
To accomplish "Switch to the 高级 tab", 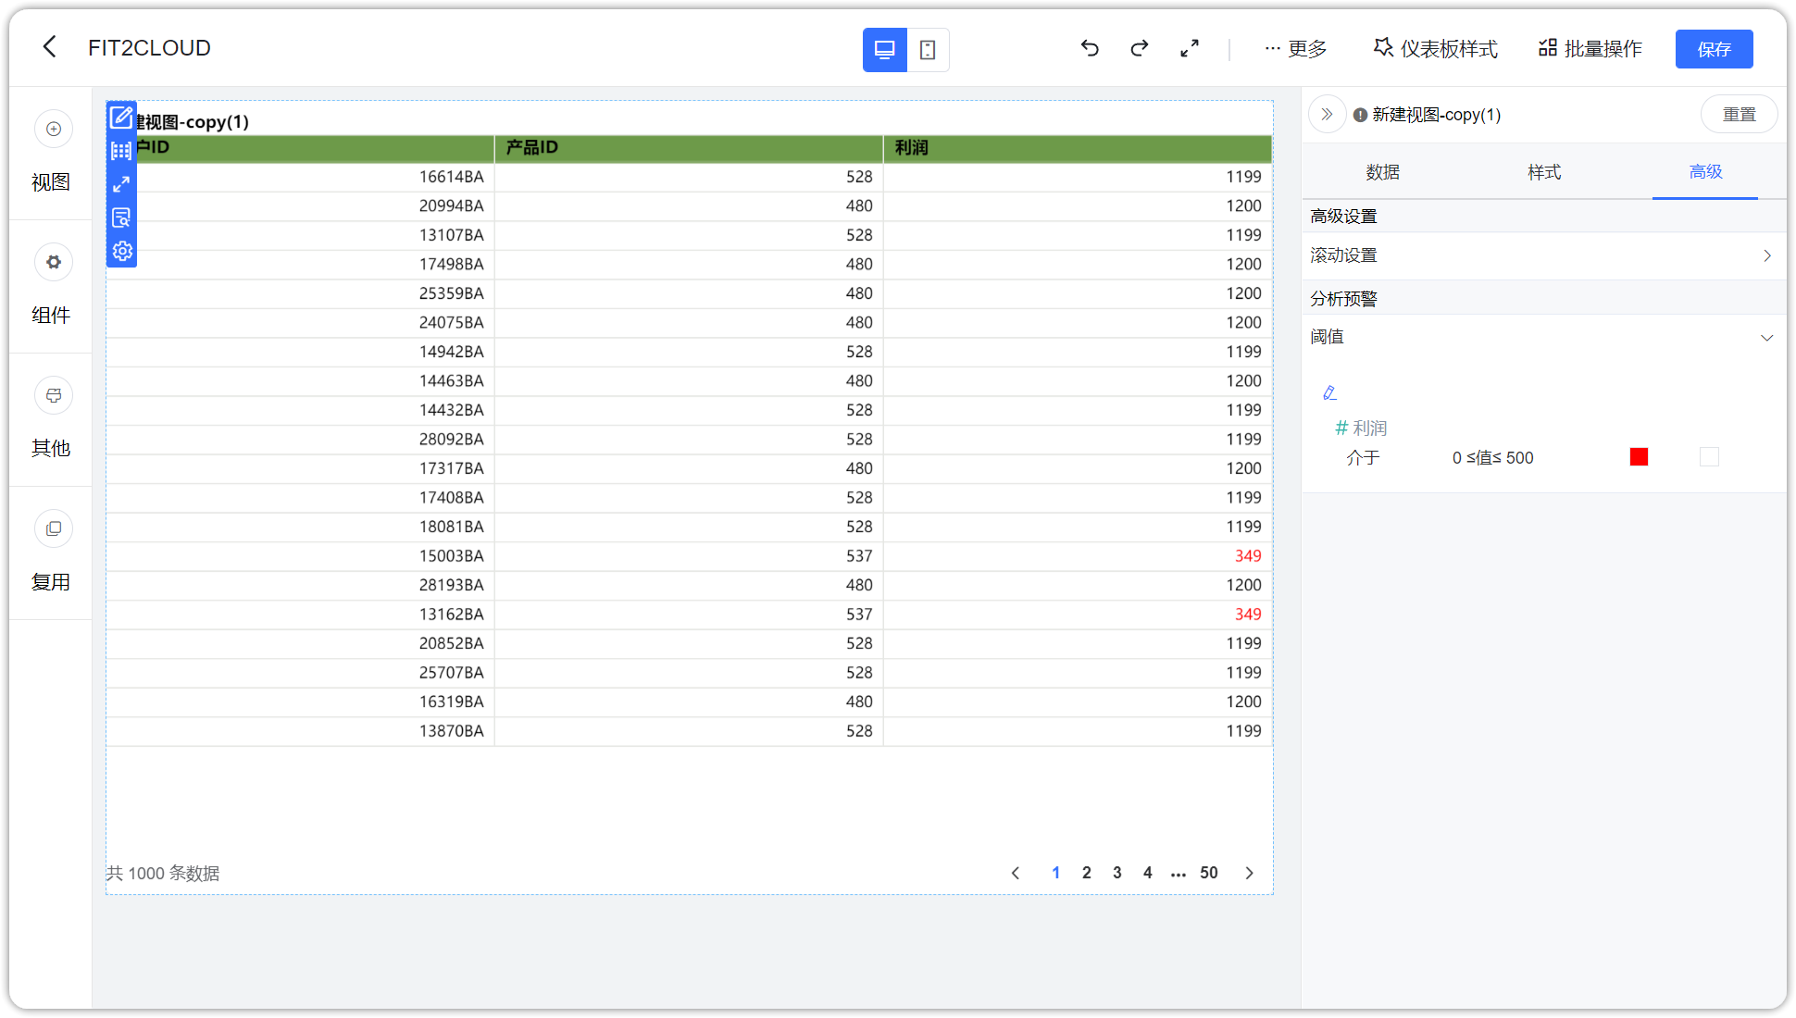I will tap(1705, 172).
